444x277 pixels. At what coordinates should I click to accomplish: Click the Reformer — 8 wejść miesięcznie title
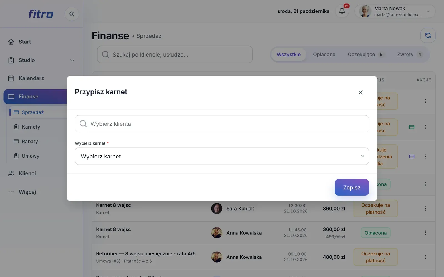(146, 253)
